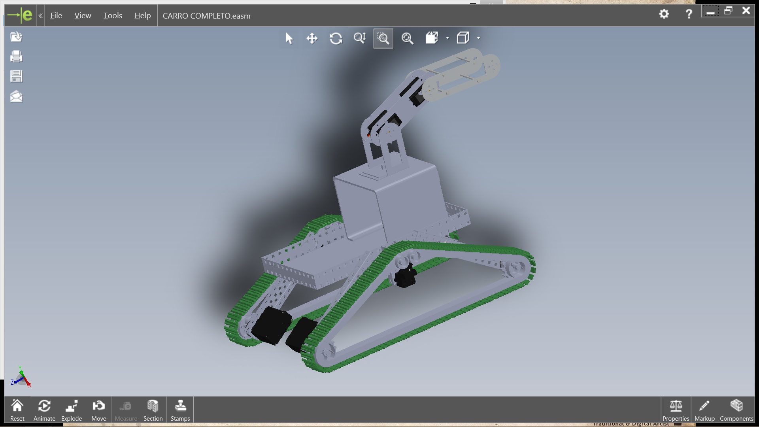Viewport: 759px width, 427px height.
Task: Open the View menu
Action: (83, 15)
